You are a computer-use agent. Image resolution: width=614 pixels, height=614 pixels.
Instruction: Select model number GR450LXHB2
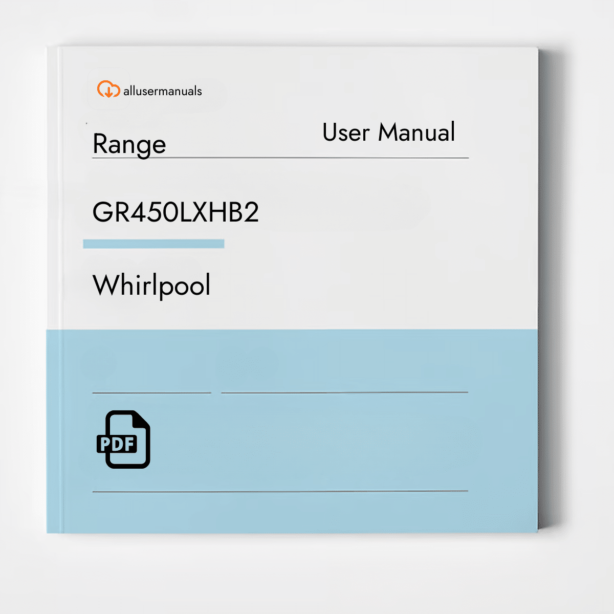coord(176,212)
